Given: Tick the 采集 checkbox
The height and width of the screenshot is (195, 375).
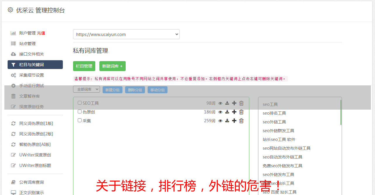Looking at the screenshot, I should tap(80, 120).
